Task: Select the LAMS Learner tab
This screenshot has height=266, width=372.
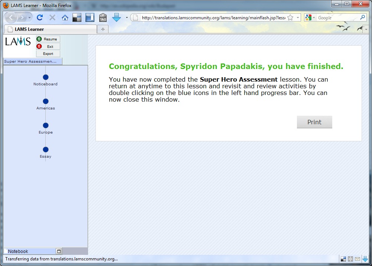Action: tap(50, 29)
